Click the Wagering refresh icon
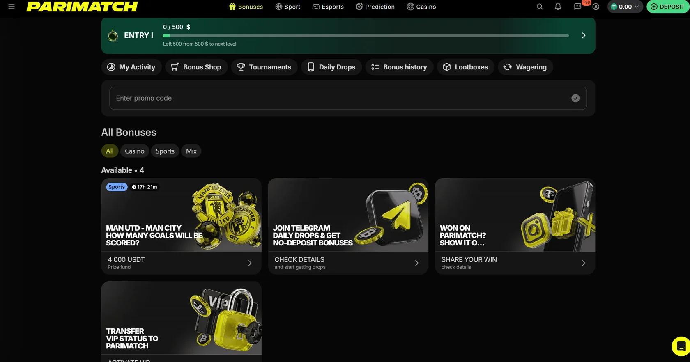 coord(508,67)
